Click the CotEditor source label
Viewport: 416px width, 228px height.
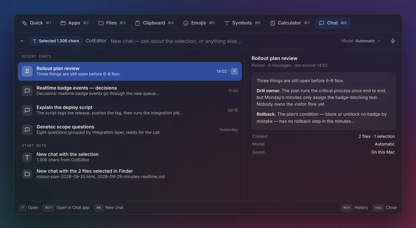point(96,41)
